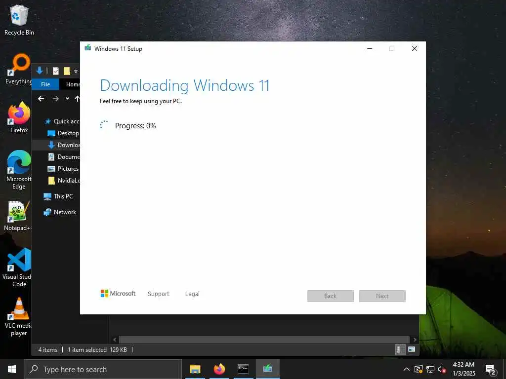Click the Back button in Windows 11 Setup
This screenshot has height=379, width=506.
pyautogui.click(x=331, y=296)
